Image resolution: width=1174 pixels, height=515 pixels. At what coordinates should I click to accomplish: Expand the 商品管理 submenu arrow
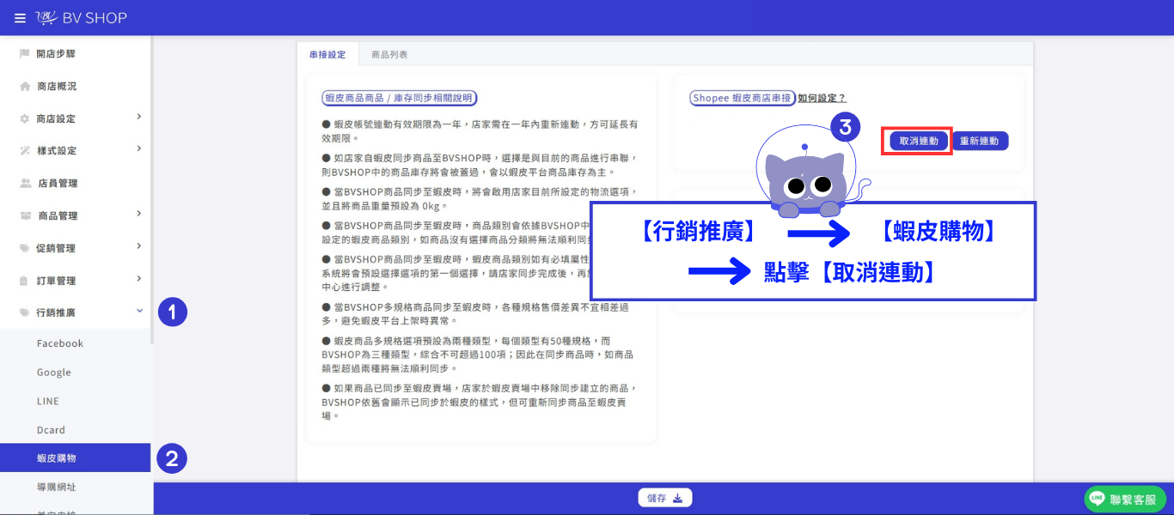[139, 214]
